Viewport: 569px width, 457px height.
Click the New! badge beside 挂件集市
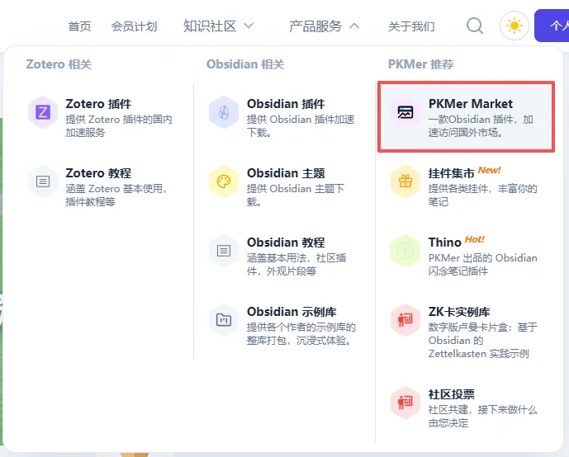[490, 170]
